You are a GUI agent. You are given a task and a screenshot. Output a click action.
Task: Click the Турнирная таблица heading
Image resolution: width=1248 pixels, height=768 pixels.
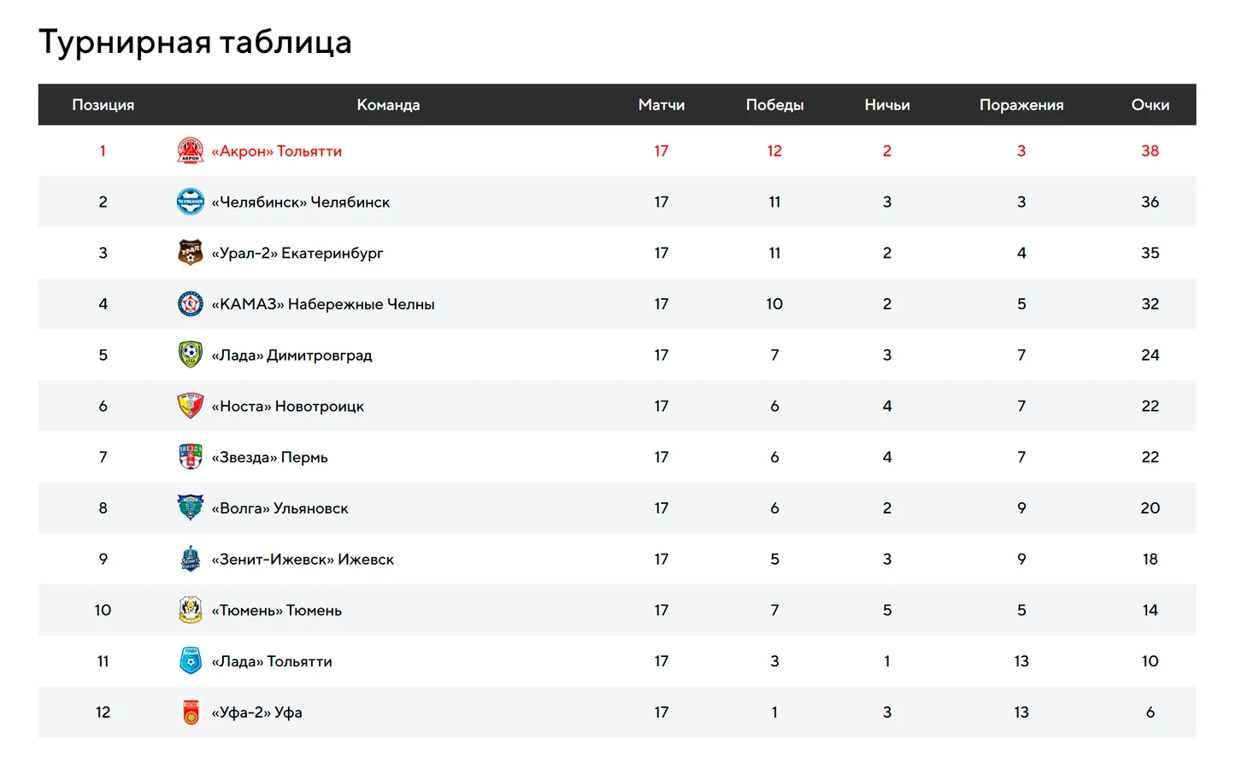pyautogui.click(x=195, y=42)
